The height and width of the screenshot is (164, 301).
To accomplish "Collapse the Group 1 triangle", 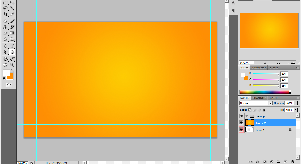I will tap(247, 116).
